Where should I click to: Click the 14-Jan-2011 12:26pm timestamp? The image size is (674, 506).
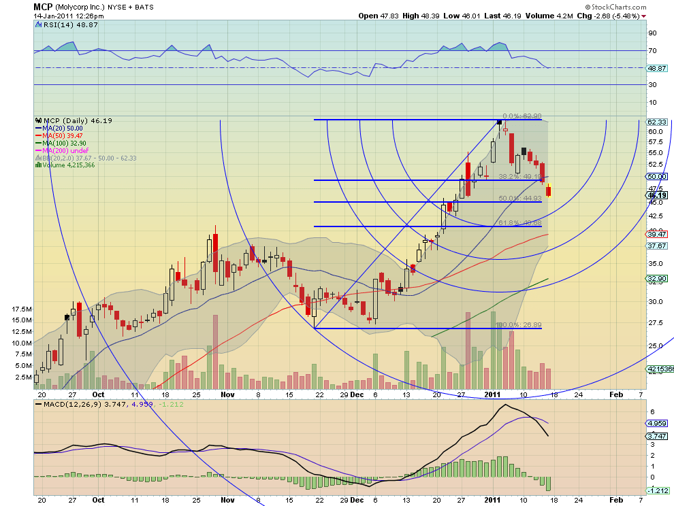(x=69, y=16)
